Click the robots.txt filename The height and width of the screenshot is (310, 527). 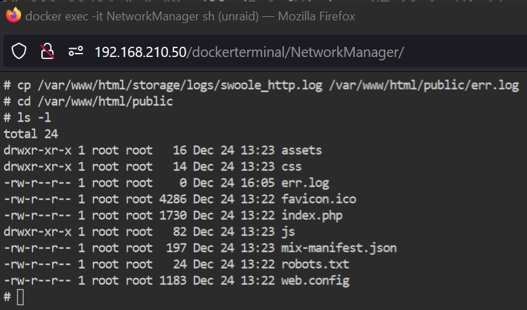click(x=315, y=265)
